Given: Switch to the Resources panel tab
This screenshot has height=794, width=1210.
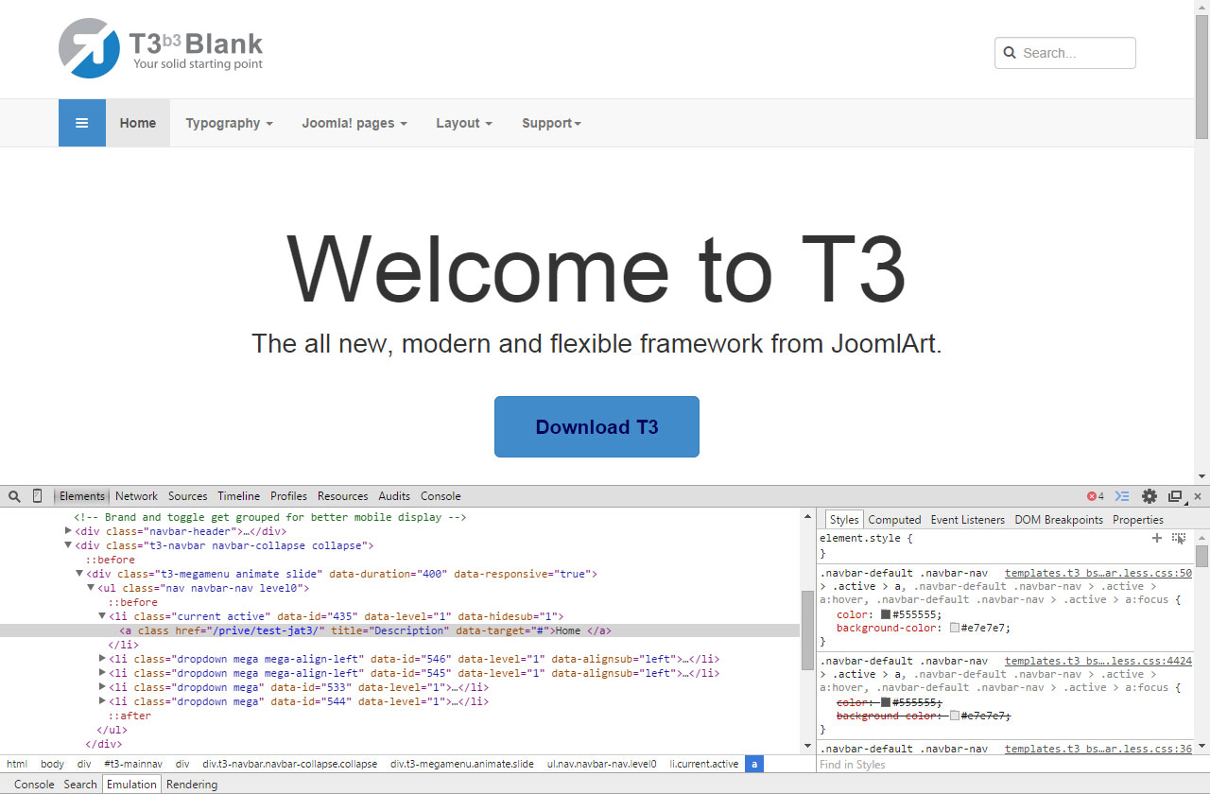Looking at the screenshot, I should click(343, 496).
